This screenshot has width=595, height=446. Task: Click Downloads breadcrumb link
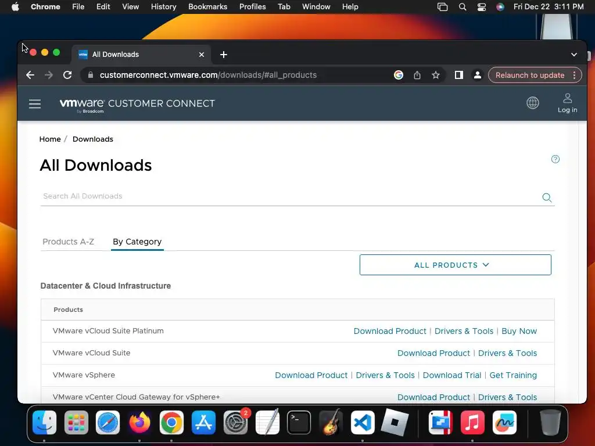tap(92, 139)
